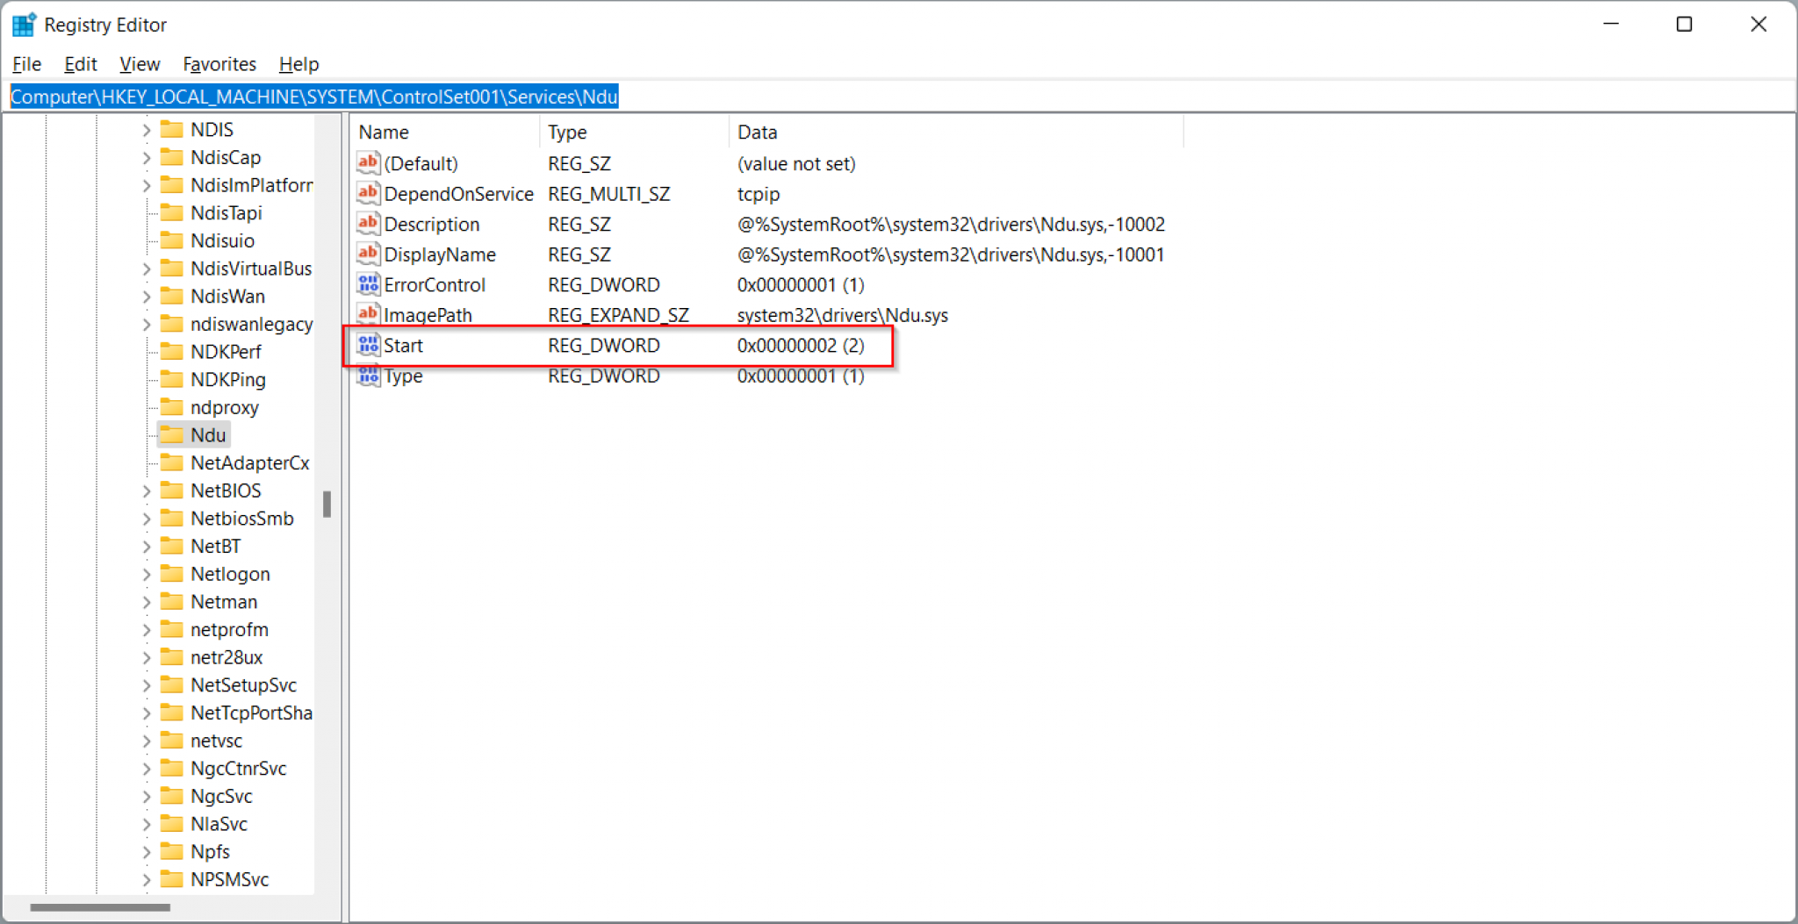Click the REG_SZ icon beside Description
This screenshot has width=1798, height=924.
[368, 224]
